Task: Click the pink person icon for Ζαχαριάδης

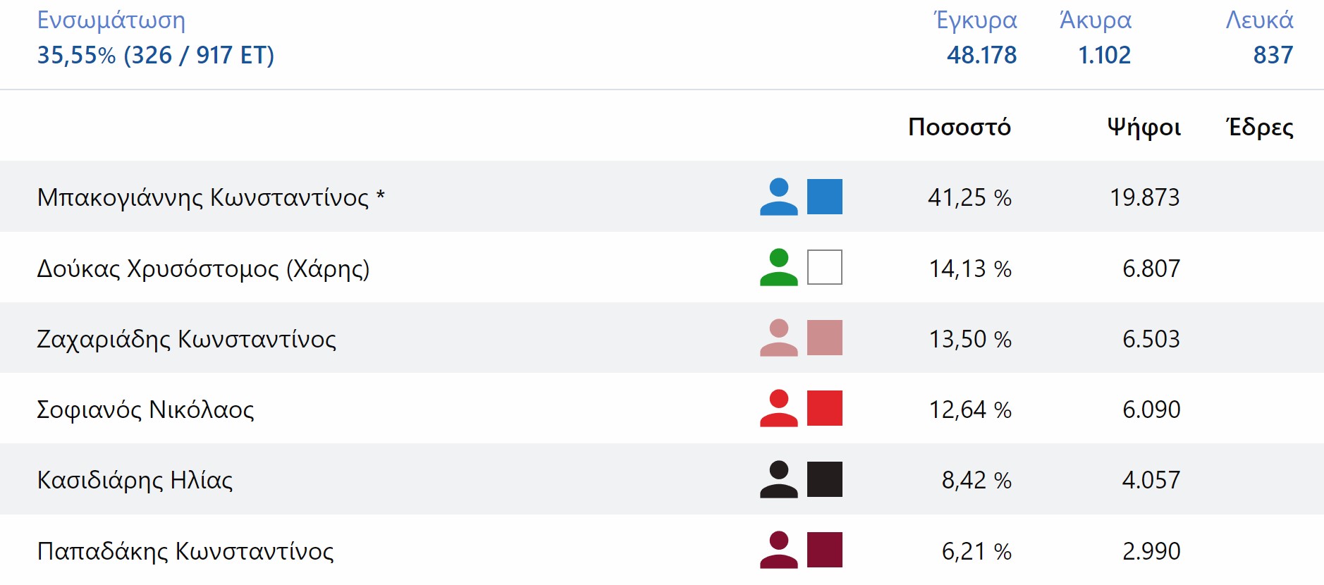Action: click(x=778, y=338)
